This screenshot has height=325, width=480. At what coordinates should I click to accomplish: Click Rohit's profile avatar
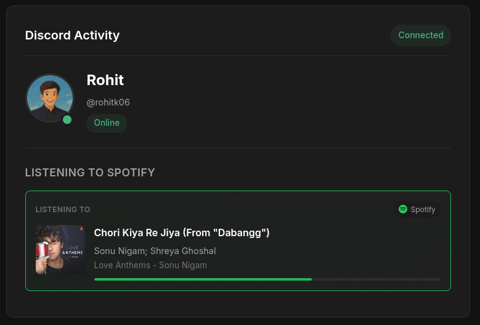49,97
